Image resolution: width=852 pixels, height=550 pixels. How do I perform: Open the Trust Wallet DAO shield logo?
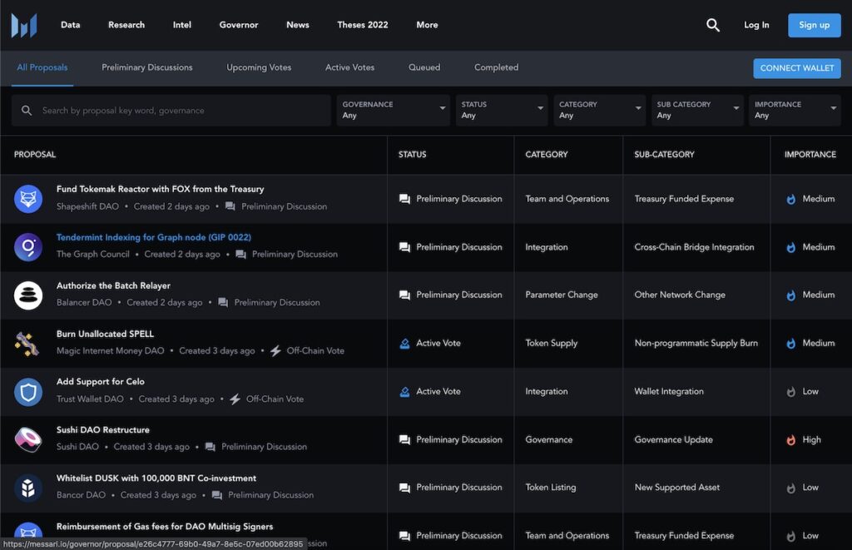pyautogui.click(x=28, y=391)
